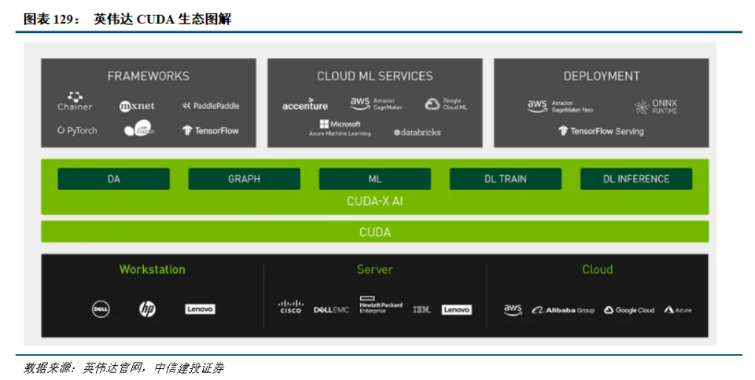Select the mxnet logo
Screen dimensions: 755x380
tap(137, 106)
